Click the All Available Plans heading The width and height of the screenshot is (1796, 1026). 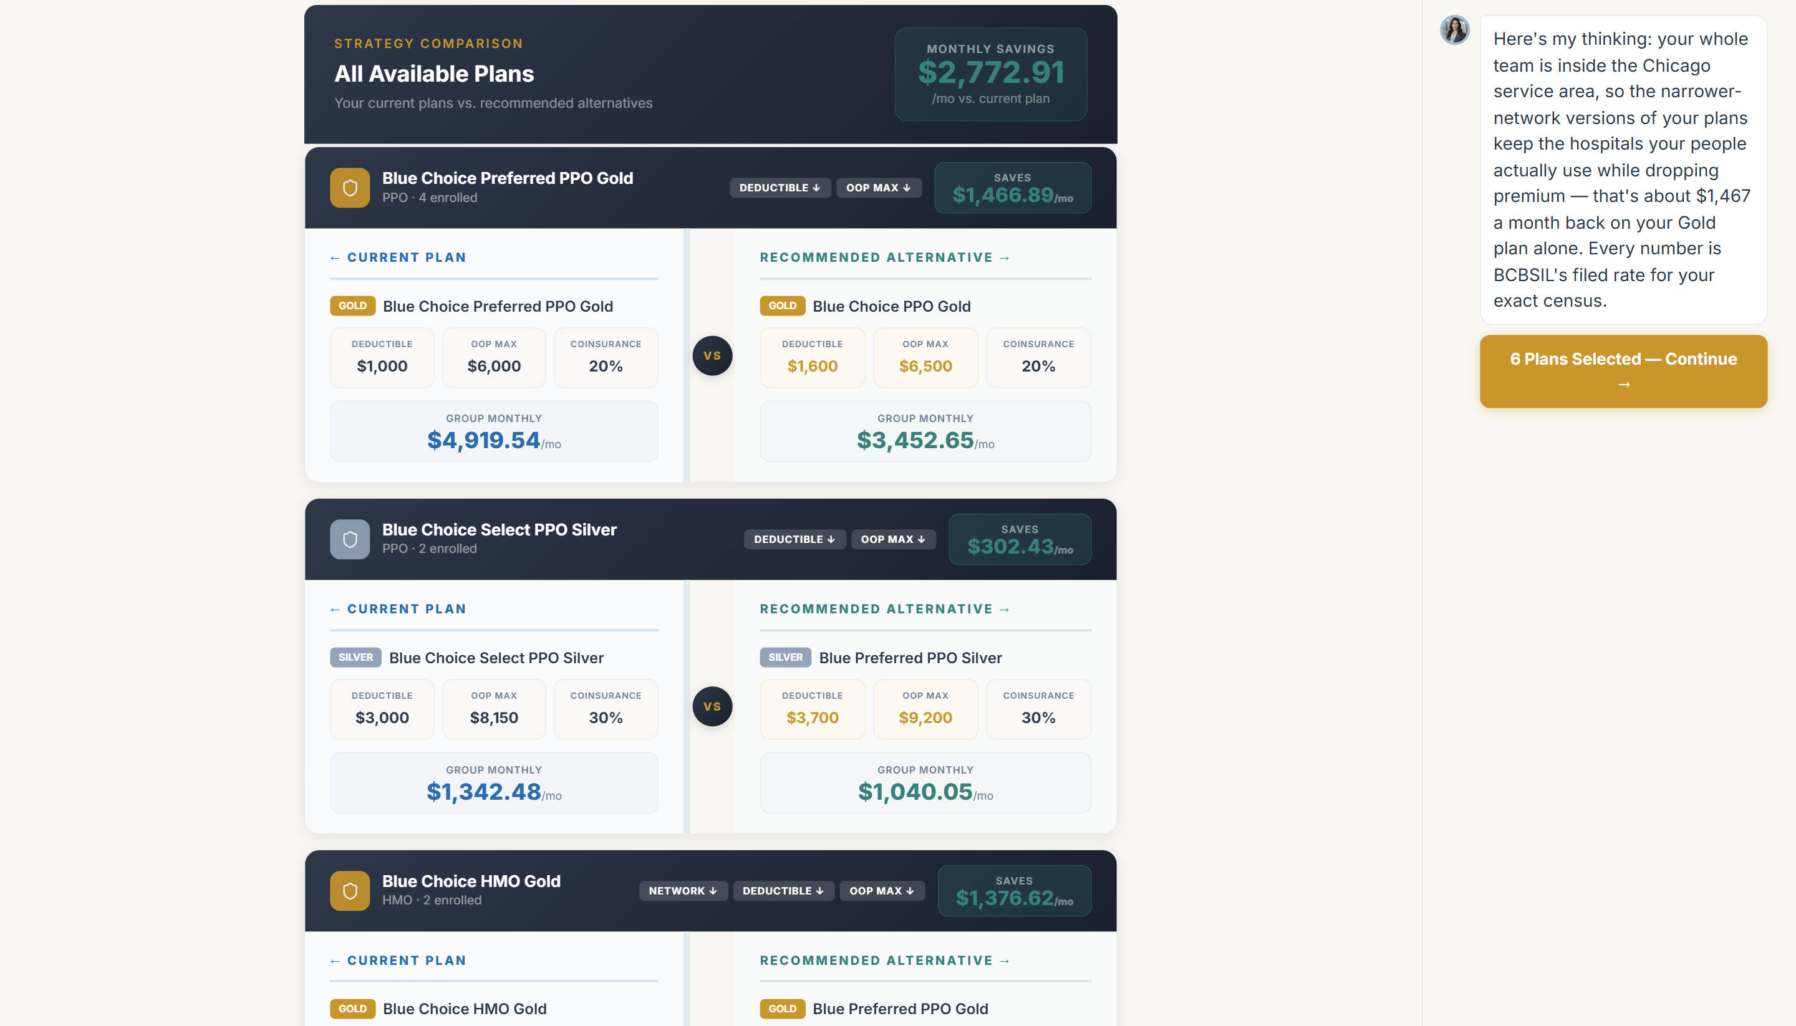434,74
